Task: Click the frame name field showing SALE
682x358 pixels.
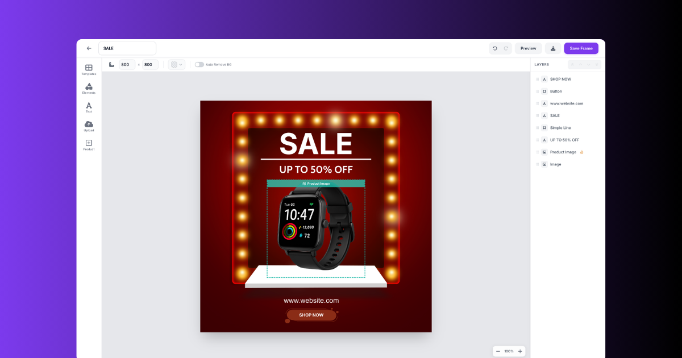Action: pos(127,48)
